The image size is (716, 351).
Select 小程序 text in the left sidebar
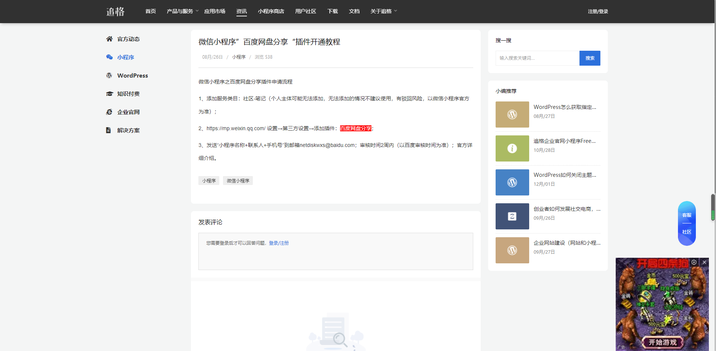pos(126,57)
